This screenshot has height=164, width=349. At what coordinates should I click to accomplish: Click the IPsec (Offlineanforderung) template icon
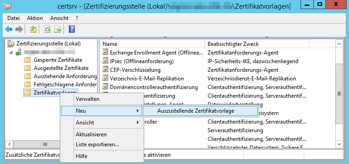[105, 61]
